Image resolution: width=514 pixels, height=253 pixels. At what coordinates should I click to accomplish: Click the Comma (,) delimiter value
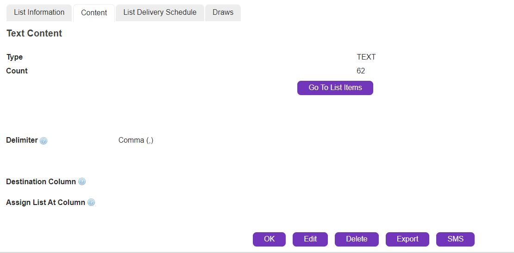click(136, 140)
